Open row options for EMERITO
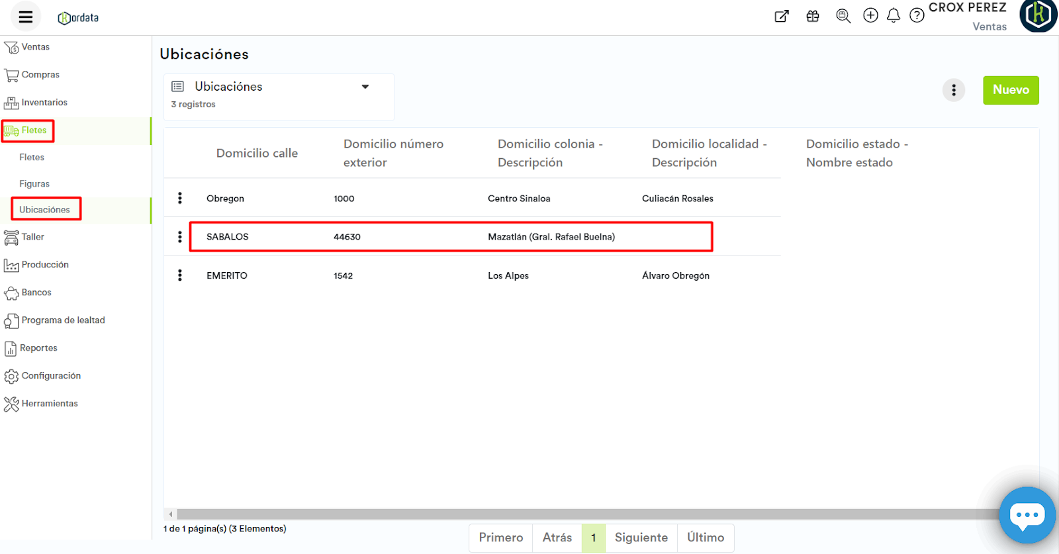The height and width of the screenshot is (554, 1059). (180, 275)
